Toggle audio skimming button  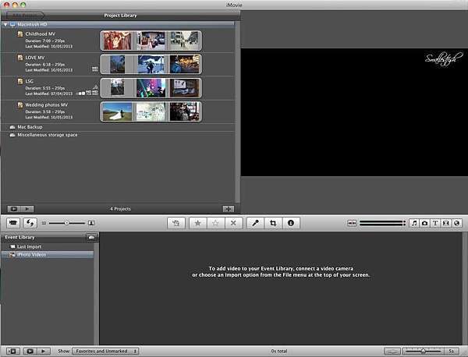(x=352, y=223)
